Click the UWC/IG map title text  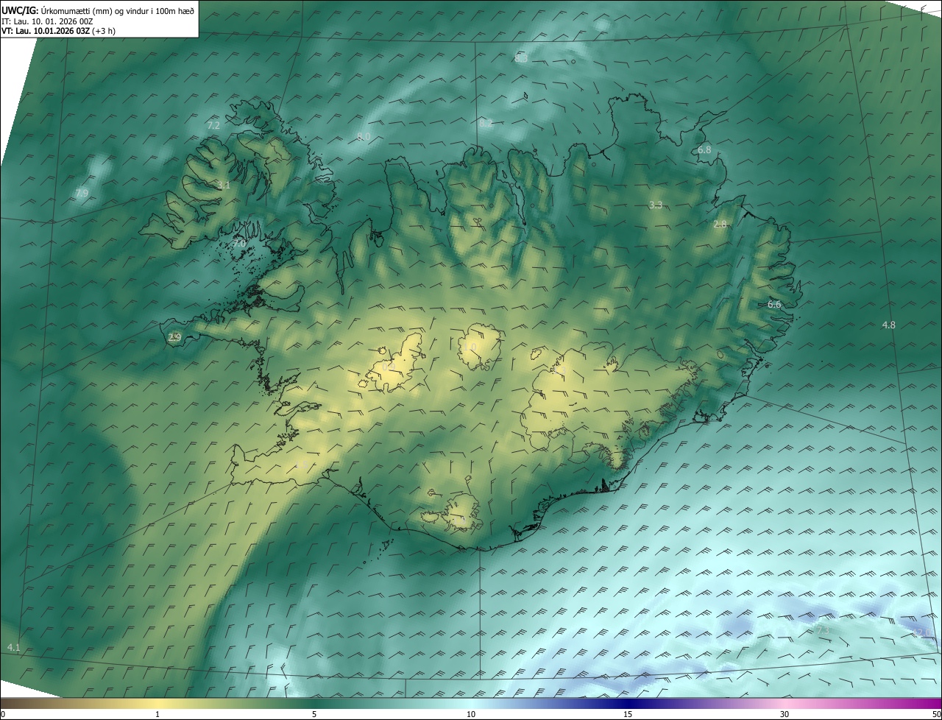tap(98, 10)
